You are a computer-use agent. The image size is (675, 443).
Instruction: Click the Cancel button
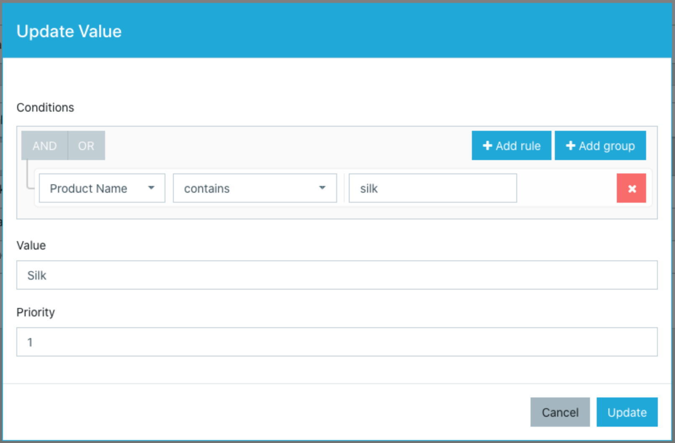coord(560,412)
